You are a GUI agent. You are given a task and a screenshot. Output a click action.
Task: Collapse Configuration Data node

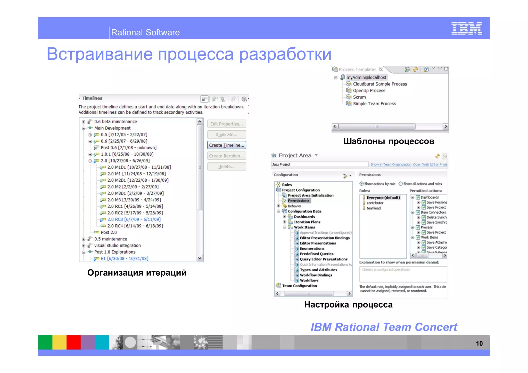(x=278, y=211)
